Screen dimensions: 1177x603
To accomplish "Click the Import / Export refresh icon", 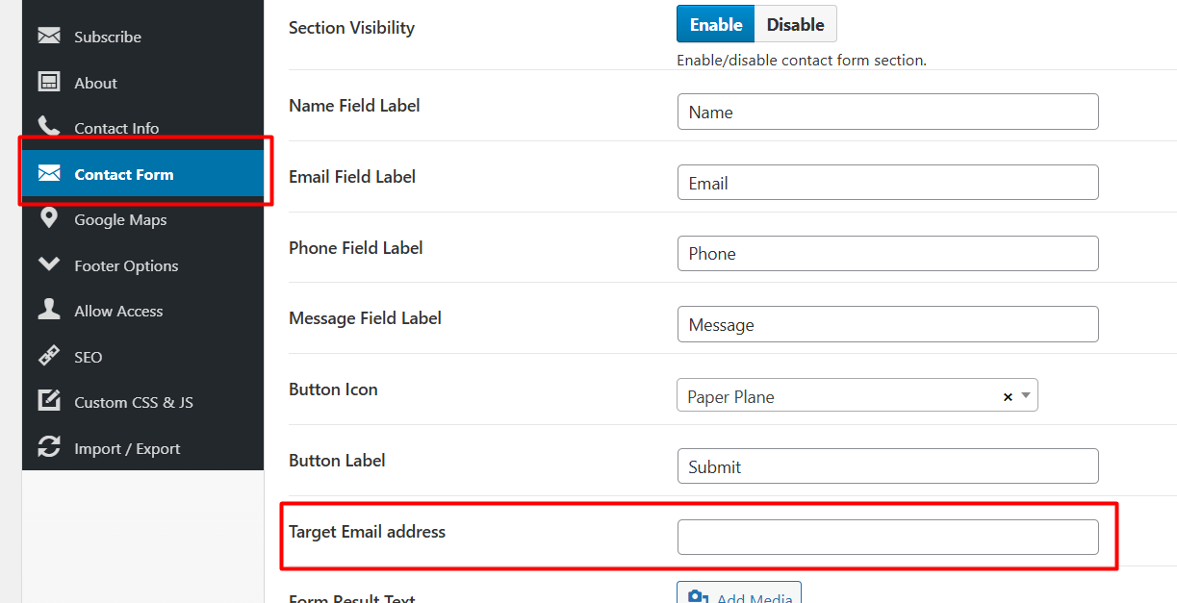I will [x=48, y=446].
